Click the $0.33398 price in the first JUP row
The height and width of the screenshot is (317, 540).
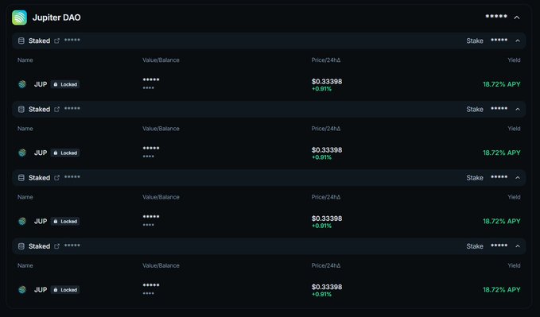click(327, 82)
